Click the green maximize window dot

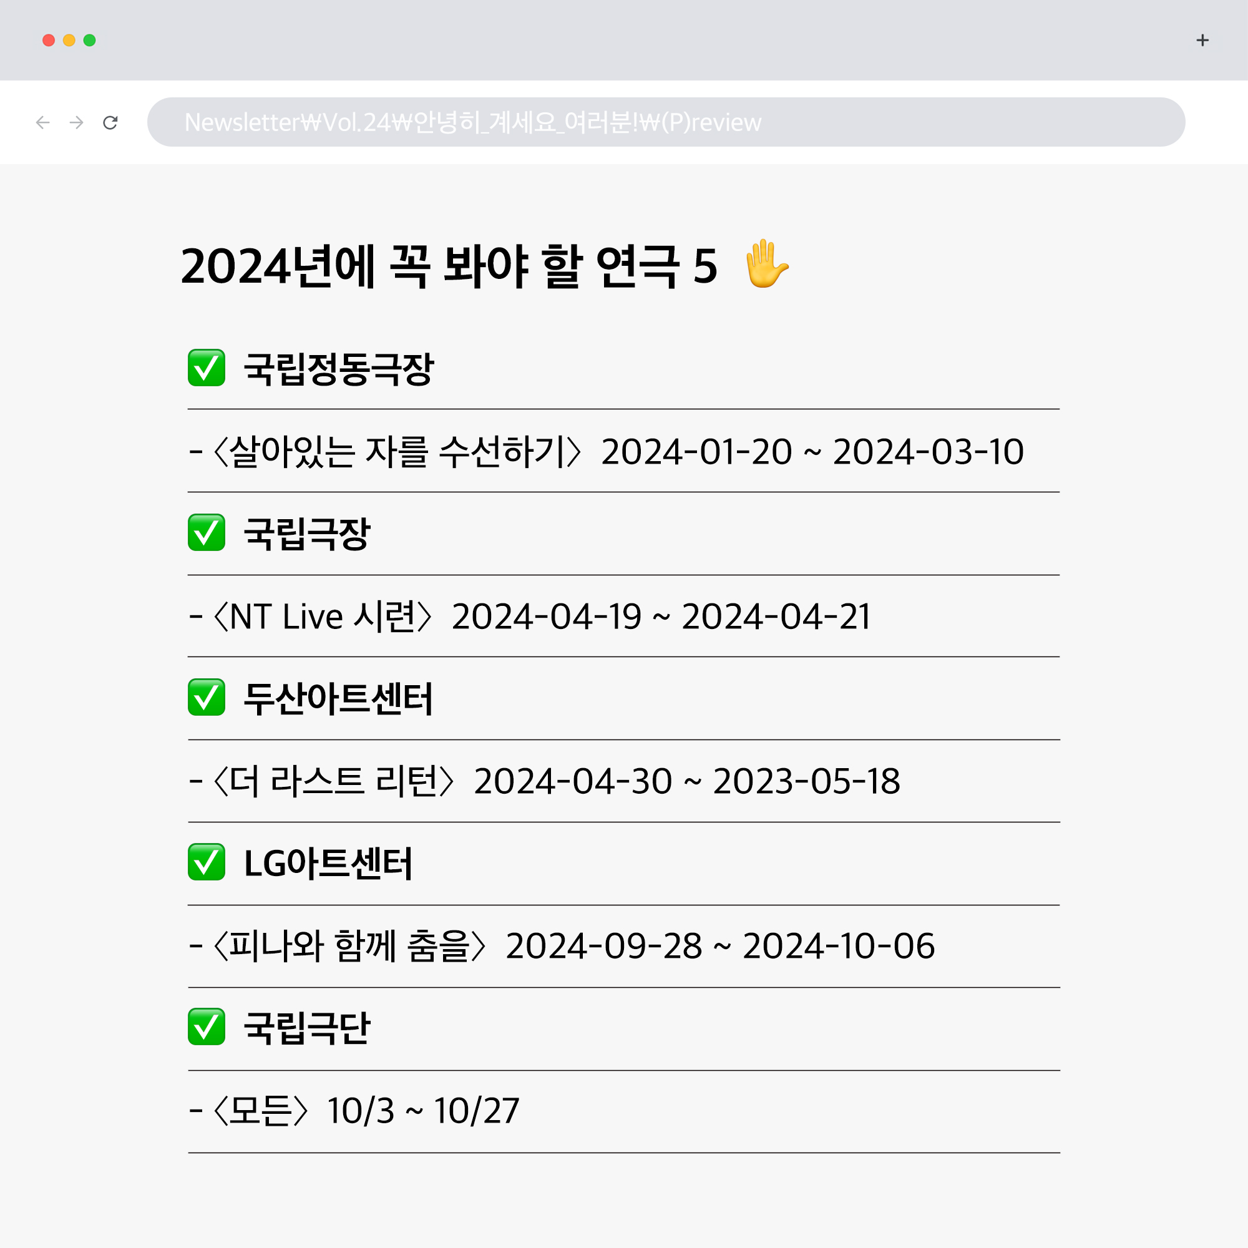pyautogui.click(x=90, y=40)
